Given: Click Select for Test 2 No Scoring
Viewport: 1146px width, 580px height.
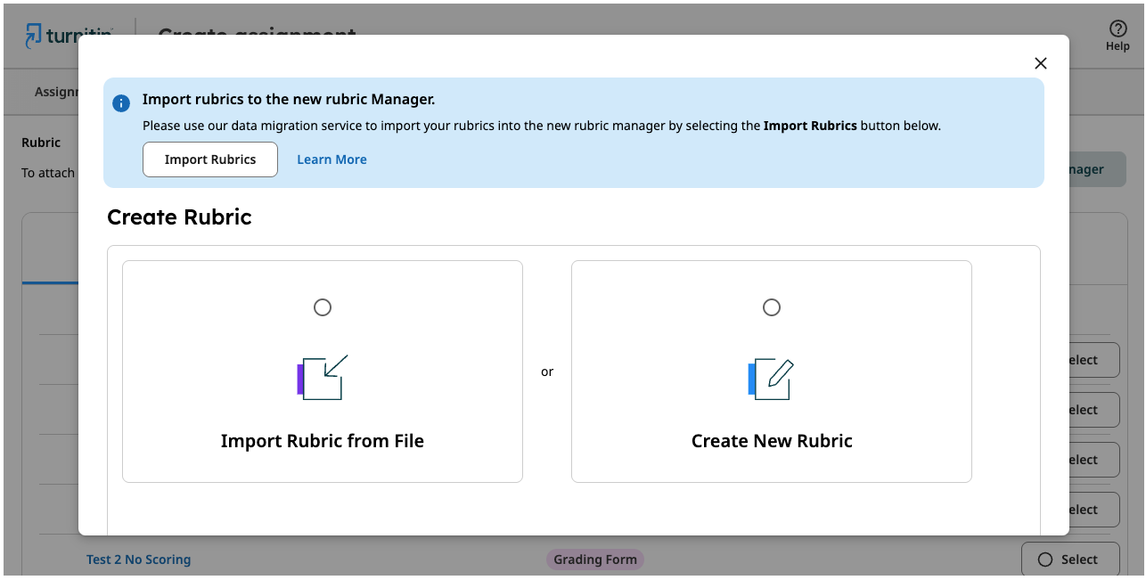Looking at the screenshot, I should coord(1070,560).
